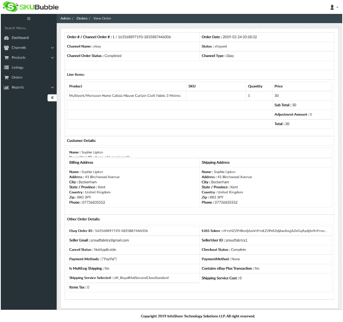Click Shipping Service Selected UK_RoyalMailSecondClassStandard
The width and height of the screenshot is (343, 322).
141,278
